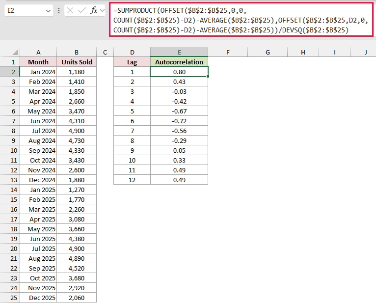This screenshot has height=303, width=376.
Task: Select the cell with value 3,680
Action: click(77, 278)
